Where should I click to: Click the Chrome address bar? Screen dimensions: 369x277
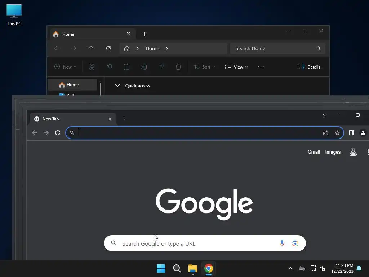point(205,133)
